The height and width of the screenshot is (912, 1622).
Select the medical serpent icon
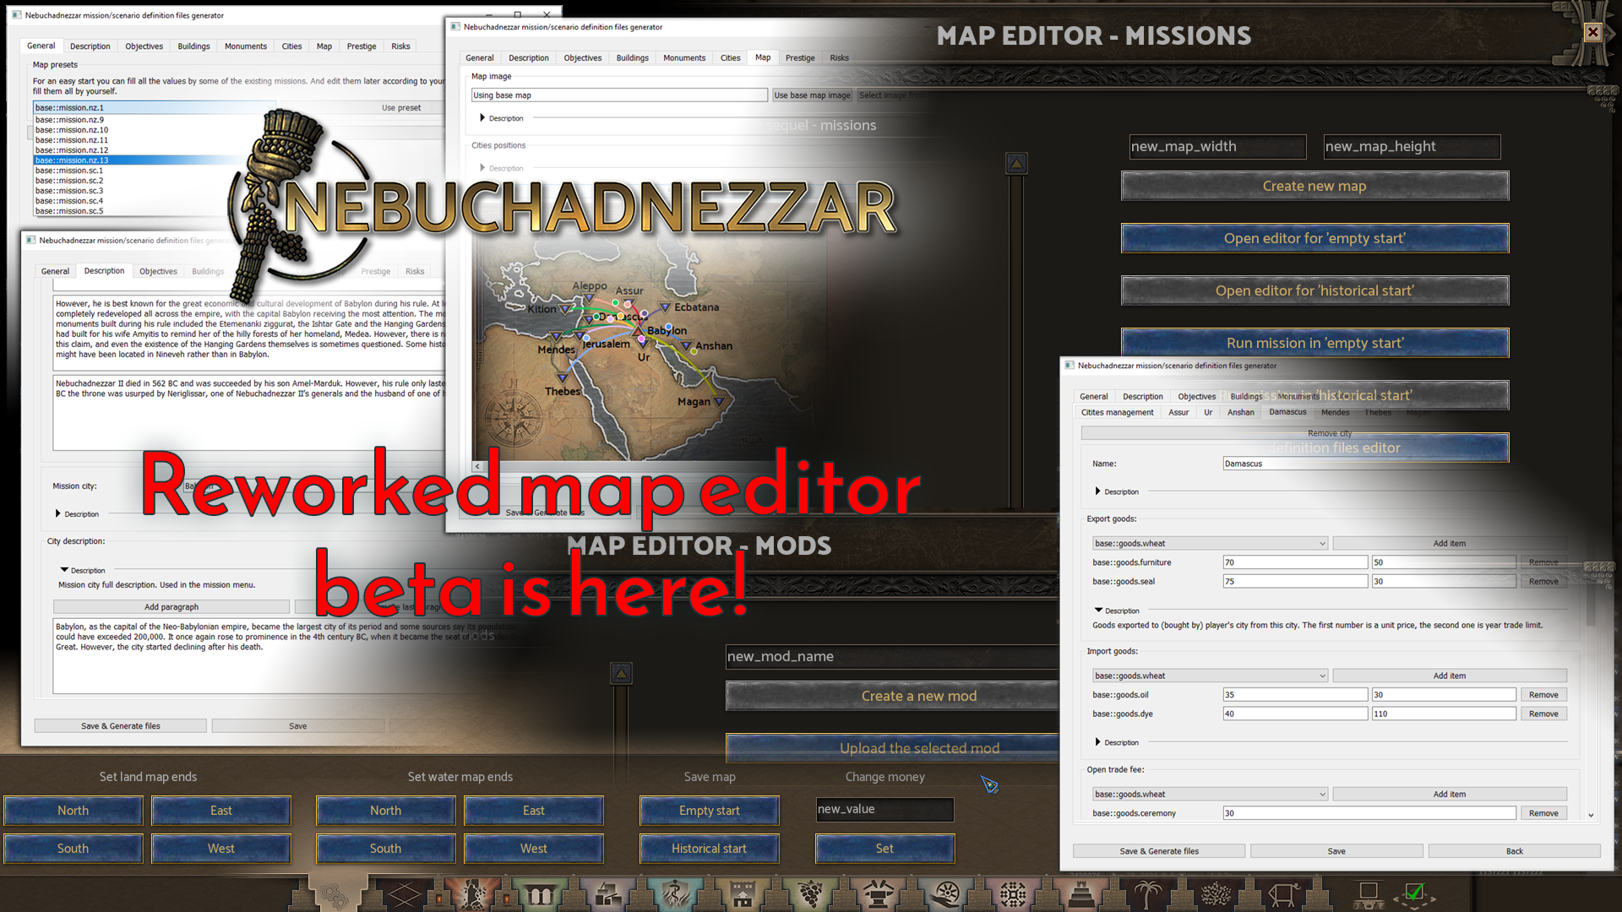[675, 893]
